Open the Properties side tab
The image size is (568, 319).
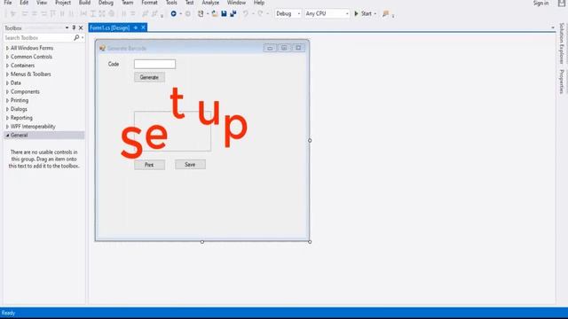coord(562,82)
